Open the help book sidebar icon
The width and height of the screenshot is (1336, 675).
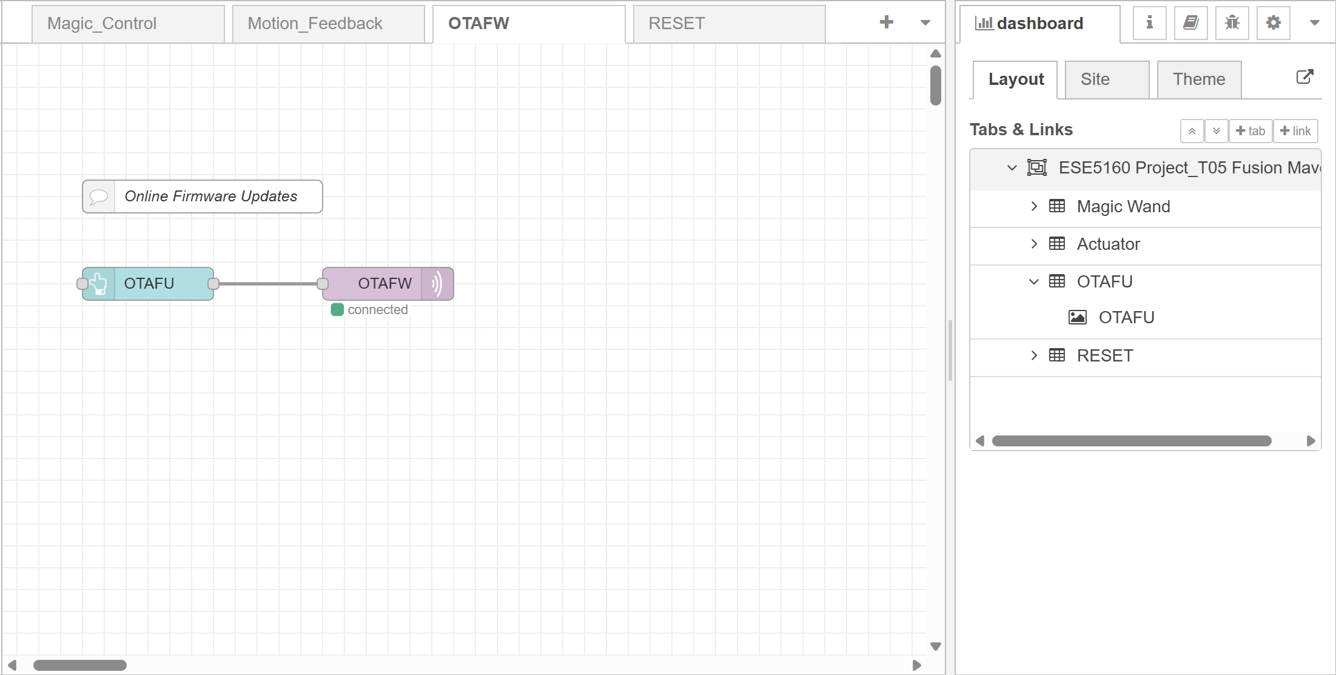tap(1190, 23)
